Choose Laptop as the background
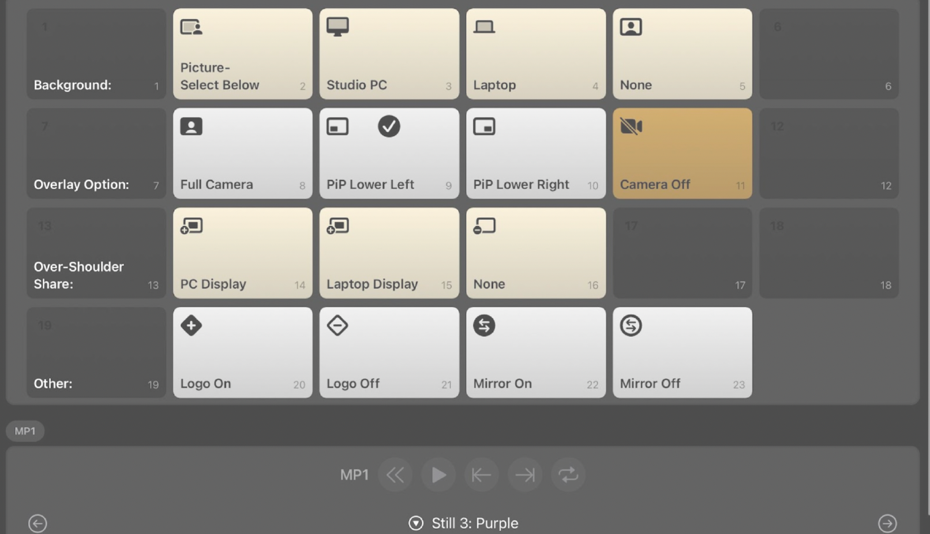The width and height of the screenshot is (930, 534). [535, 54]
